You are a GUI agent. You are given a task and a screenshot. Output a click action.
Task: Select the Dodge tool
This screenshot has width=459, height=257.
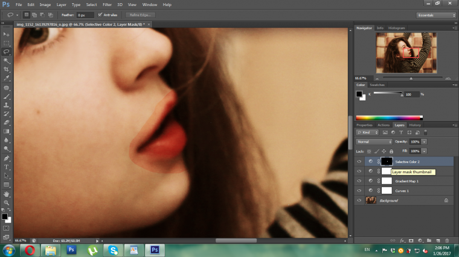(6, 149)
